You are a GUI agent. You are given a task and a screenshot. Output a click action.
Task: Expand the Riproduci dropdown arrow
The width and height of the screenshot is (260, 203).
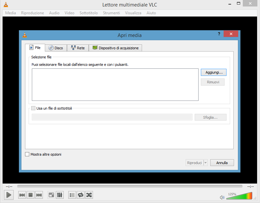[x=206, y=163]
